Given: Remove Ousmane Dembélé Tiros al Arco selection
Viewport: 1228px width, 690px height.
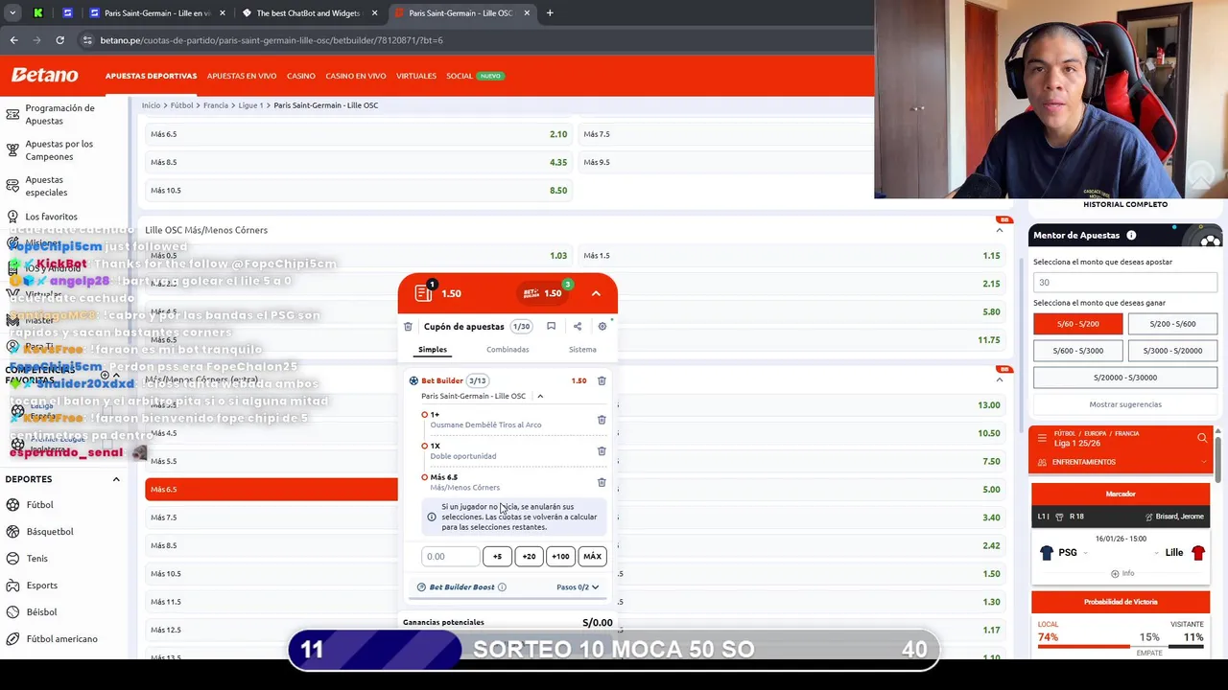Looking at the screenshot, I should click(602, 420).
